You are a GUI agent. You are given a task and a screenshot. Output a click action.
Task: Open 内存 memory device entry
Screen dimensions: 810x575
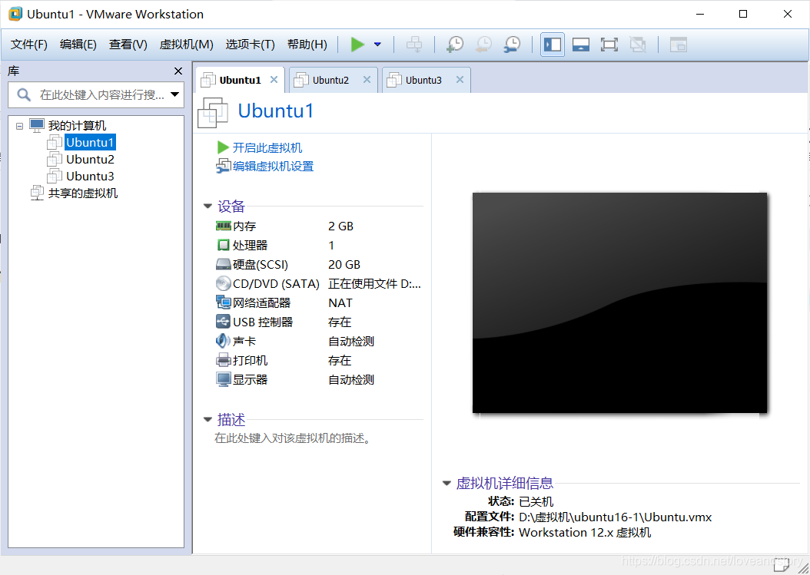click(244, 226)
